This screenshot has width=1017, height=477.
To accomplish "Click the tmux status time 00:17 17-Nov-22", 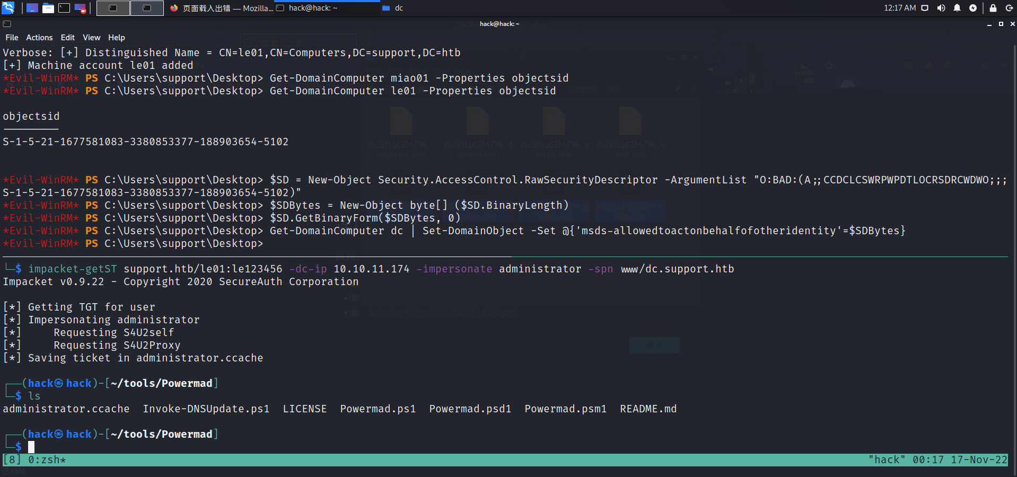I will pos(960,460).
